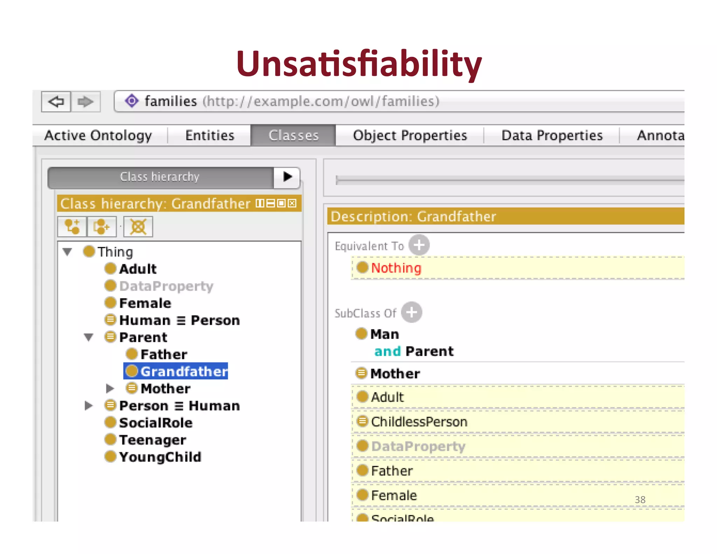The width and height of the screenshot is (717, 554).
Task: Select Human ≡ Person class
Action: point(172,320)
